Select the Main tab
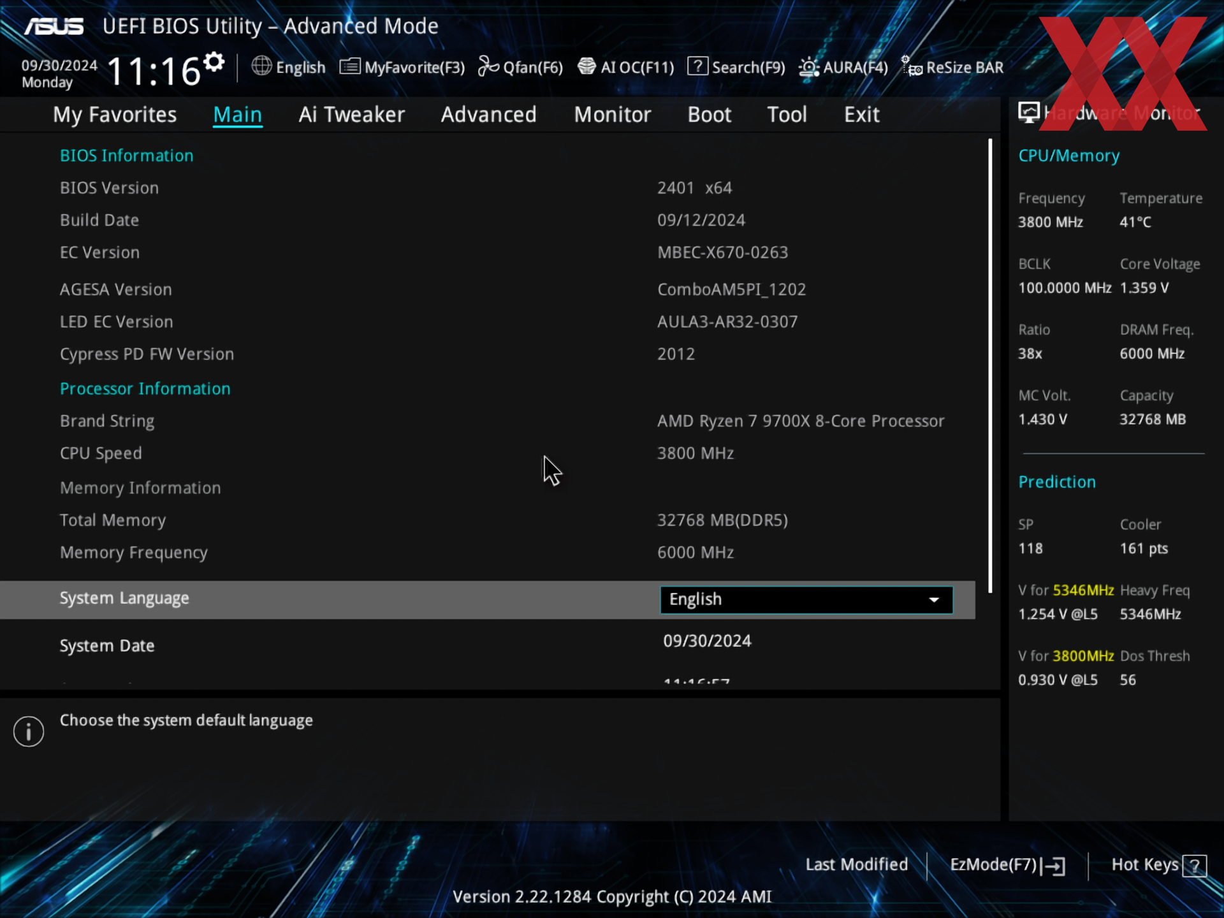This screenshot has height=918, width=1224. [x=237, y=115]
